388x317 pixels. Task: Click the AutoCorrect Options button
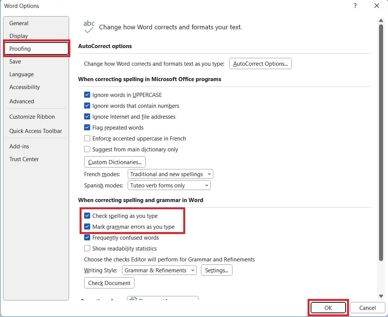[x=260, y=63]
